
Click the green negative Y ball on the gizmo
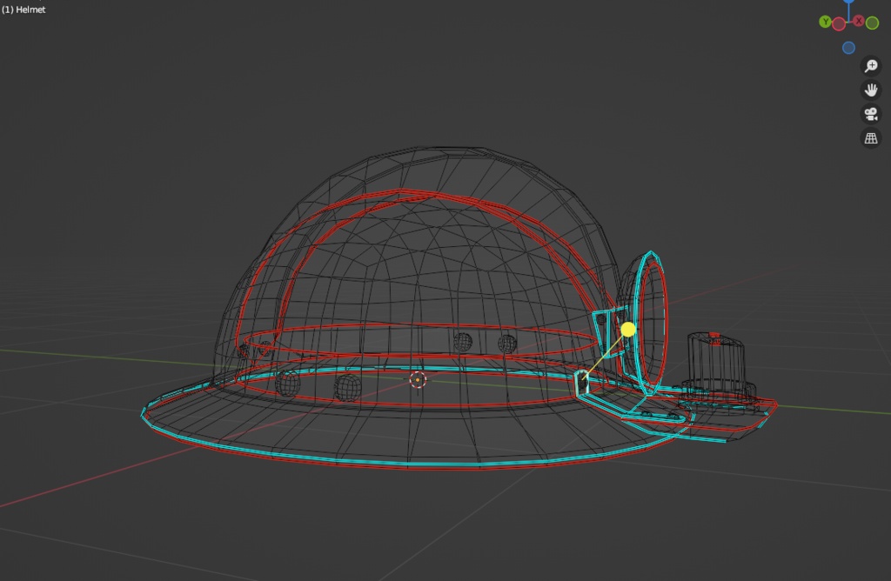click(x=872, y=23)
